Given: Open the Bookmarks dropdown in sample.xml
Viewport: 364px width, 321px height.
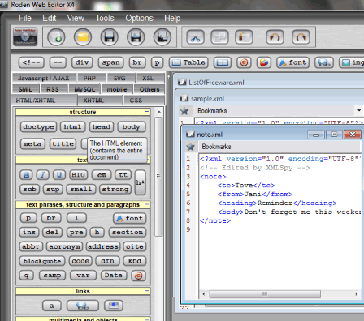Looking at the screenshot, I should click(x=359, y=110).
